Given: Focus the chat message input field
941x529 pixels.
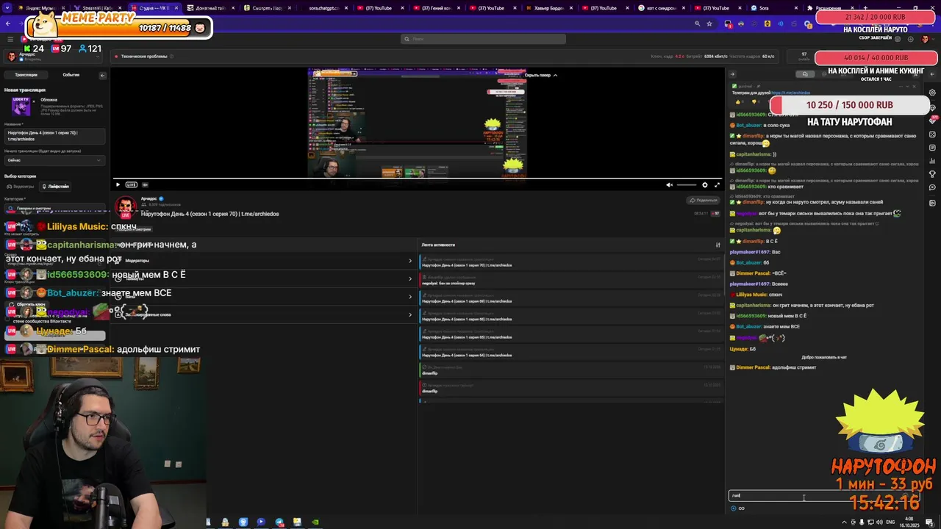Looking at the screenshot, I should pos(823,496).
